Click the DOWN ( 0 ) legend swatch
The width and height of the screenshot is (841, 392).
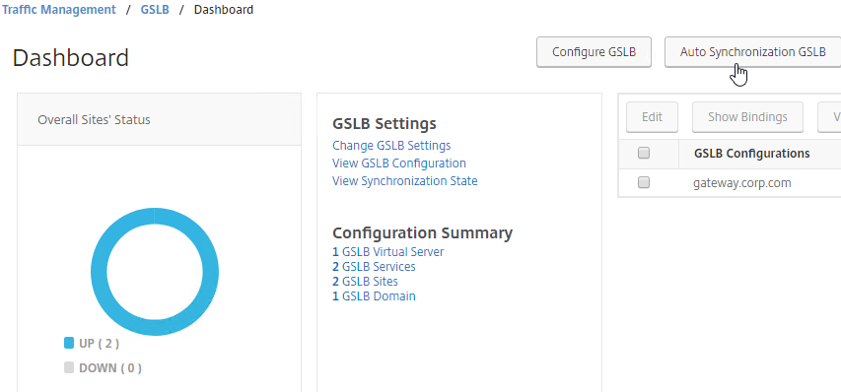pos(69,368)
